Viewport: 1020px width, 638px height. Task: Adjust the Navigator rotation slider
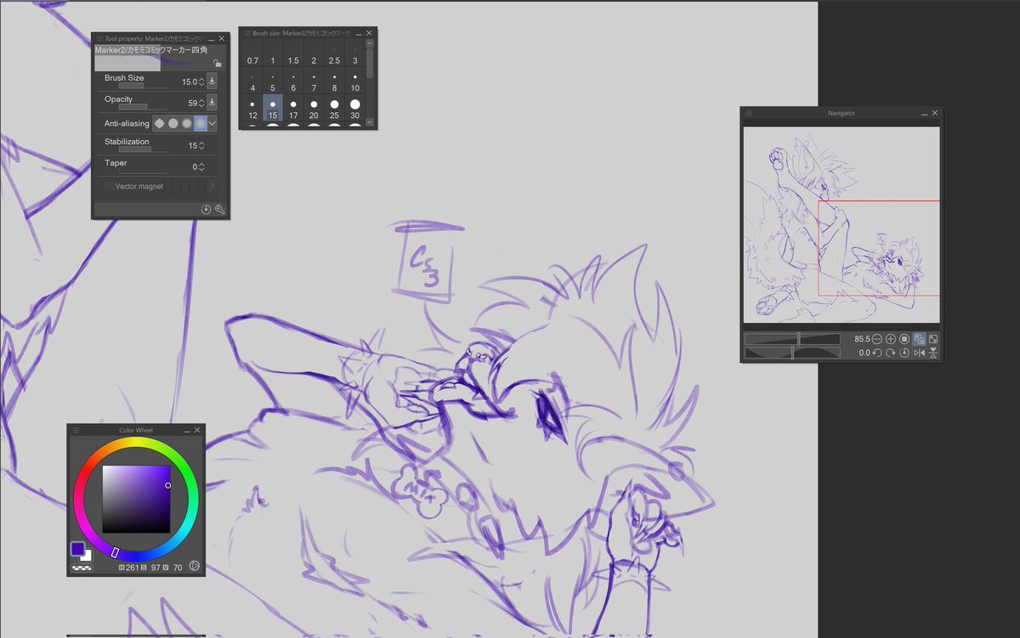point(792,353)
